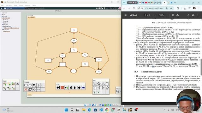Select the place ellipse tool in Create palette
Viewport: 202px width, 113px height.
coord(30,85)
